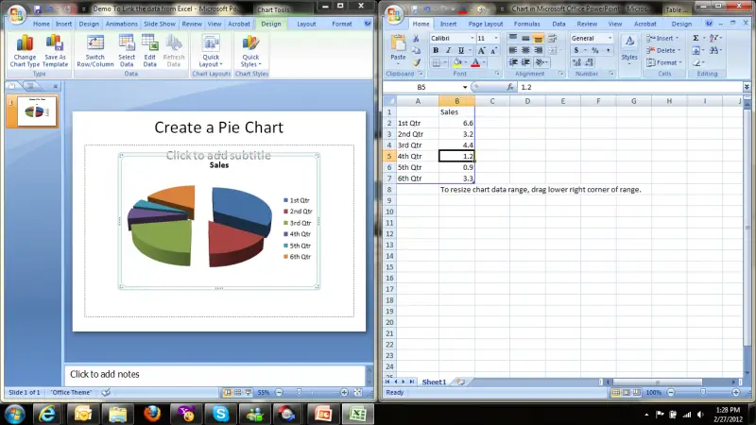Open Select Data in PowerPoint ribbon
The width and height of the screenshot is (756, 425).
(127, 51)
